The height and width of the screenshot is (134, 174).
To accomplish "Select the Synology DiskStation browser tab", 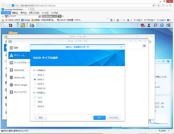I will [15, 10].
